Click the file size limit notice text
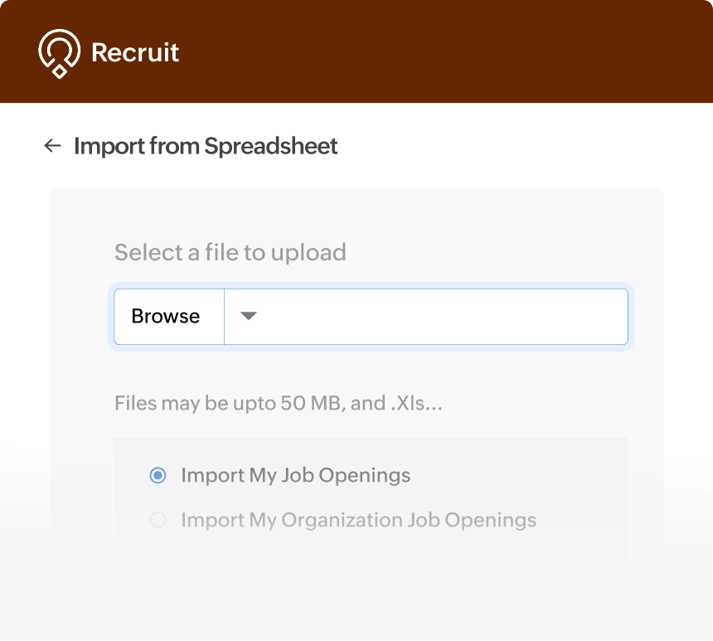Screen dimensions: 713x641 [x=278, y=403]
